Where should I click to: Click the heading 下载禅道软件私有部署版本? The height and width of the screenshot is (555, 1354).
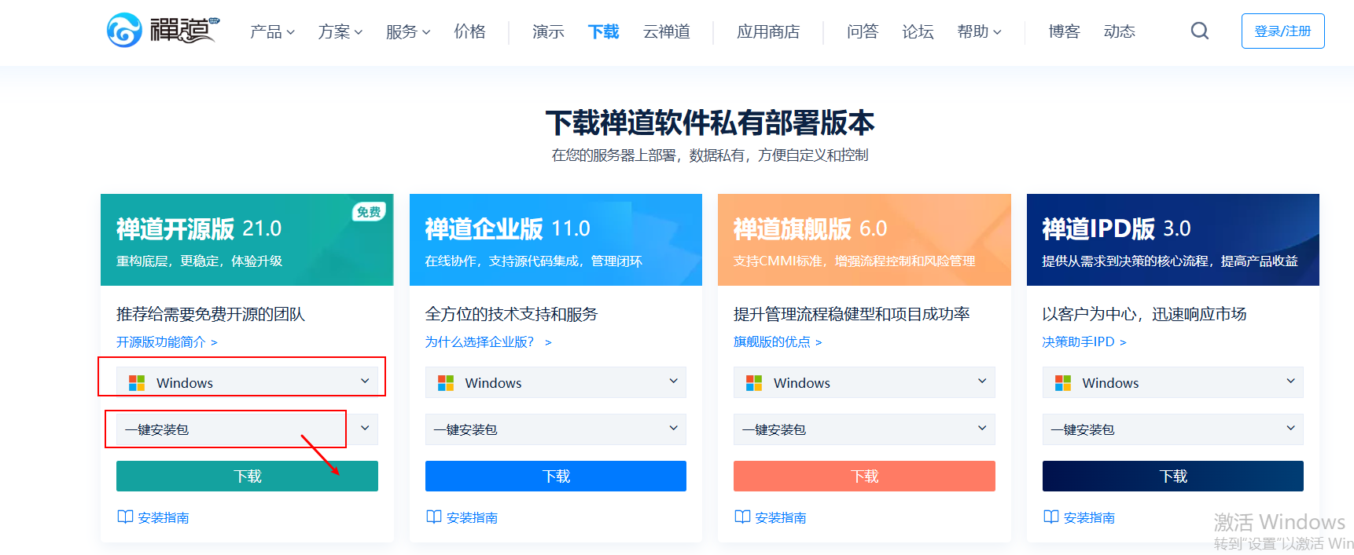pos(710,122)
